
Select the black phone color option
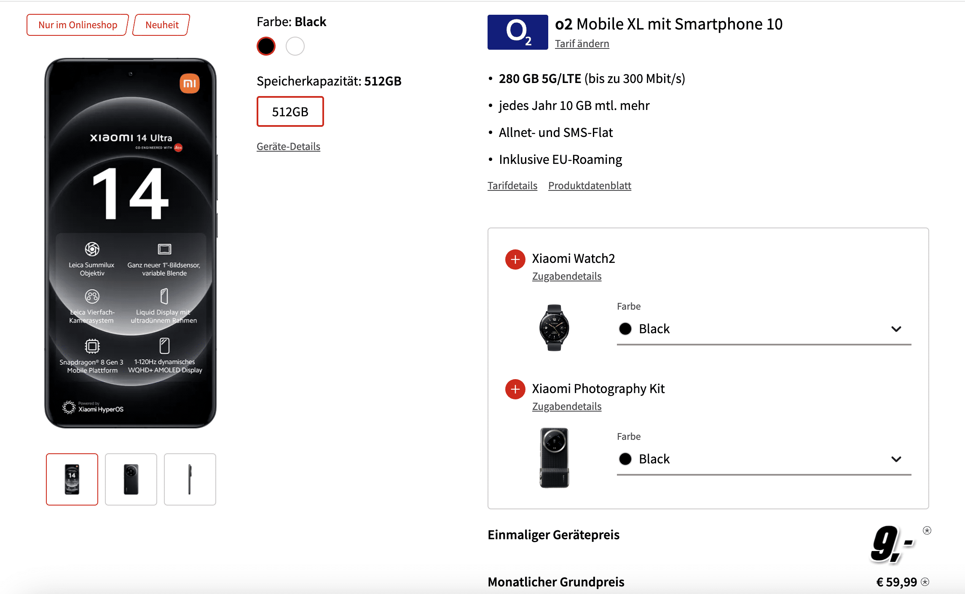point(266,46)
